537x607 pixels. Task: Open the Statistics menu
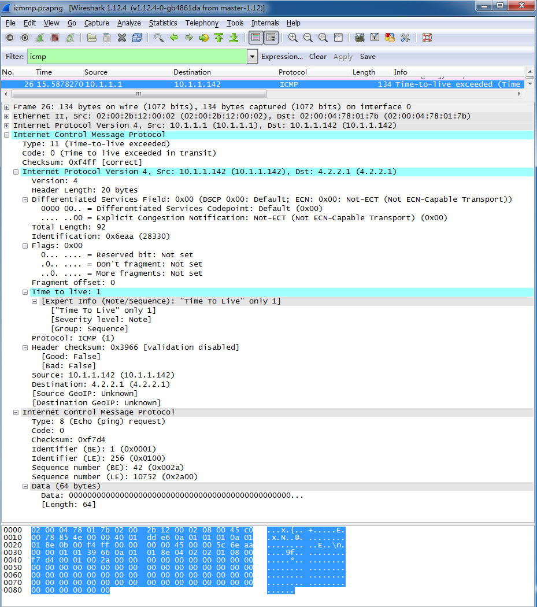point(163,23)
